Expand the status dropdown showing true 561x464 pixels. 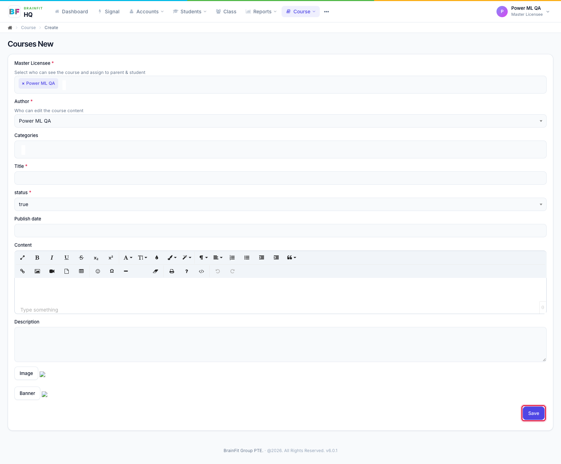[280, 204]
